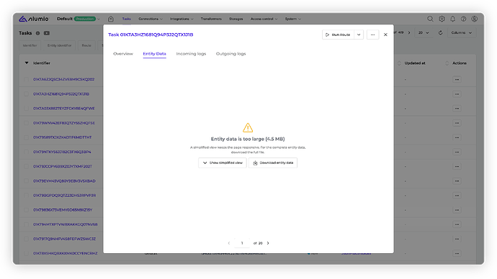Image resolution: width=497 pixels, height=279 pixels.
Task: Switch to the Overview tab
Action: [x=123, y=54]
